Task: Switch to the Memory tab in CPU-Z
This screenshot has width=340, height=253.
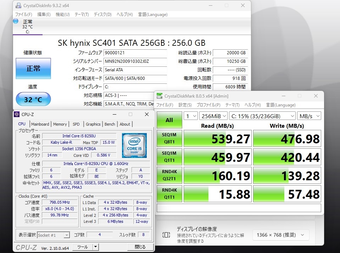Action: [60, 124]
